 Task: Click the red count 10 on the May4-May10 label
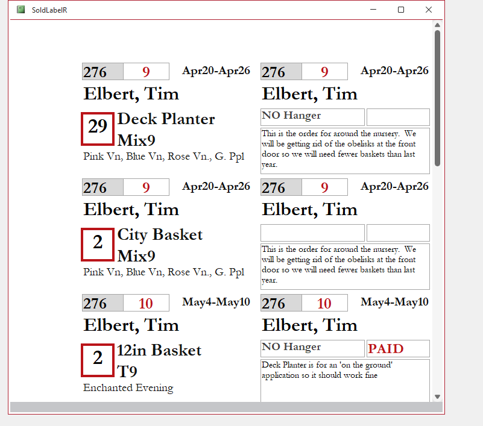point(145,302)
